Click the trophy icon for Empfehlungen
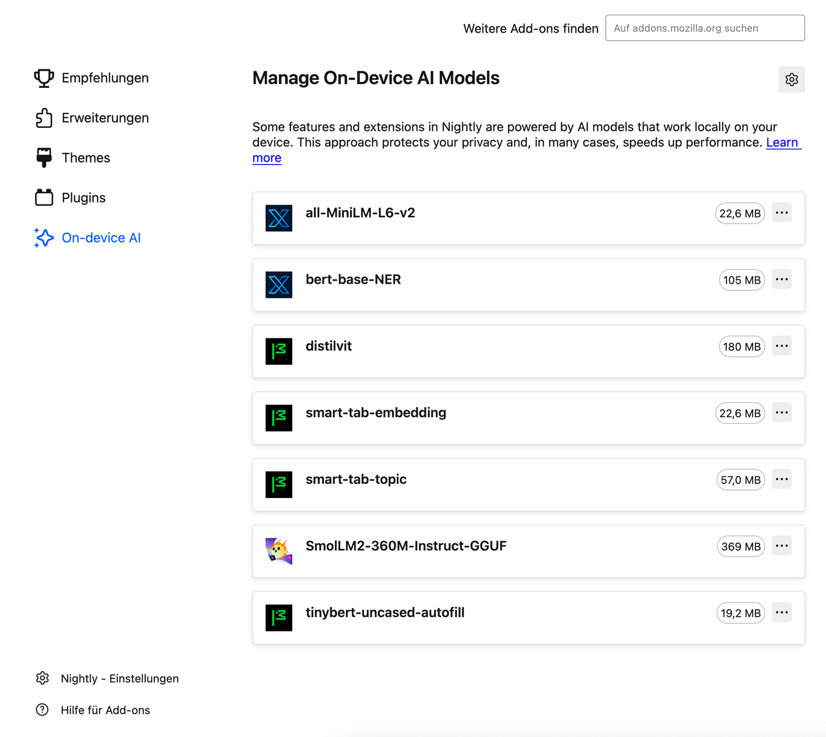The width and height of the screenshot is (826, 737). (44, 78)
